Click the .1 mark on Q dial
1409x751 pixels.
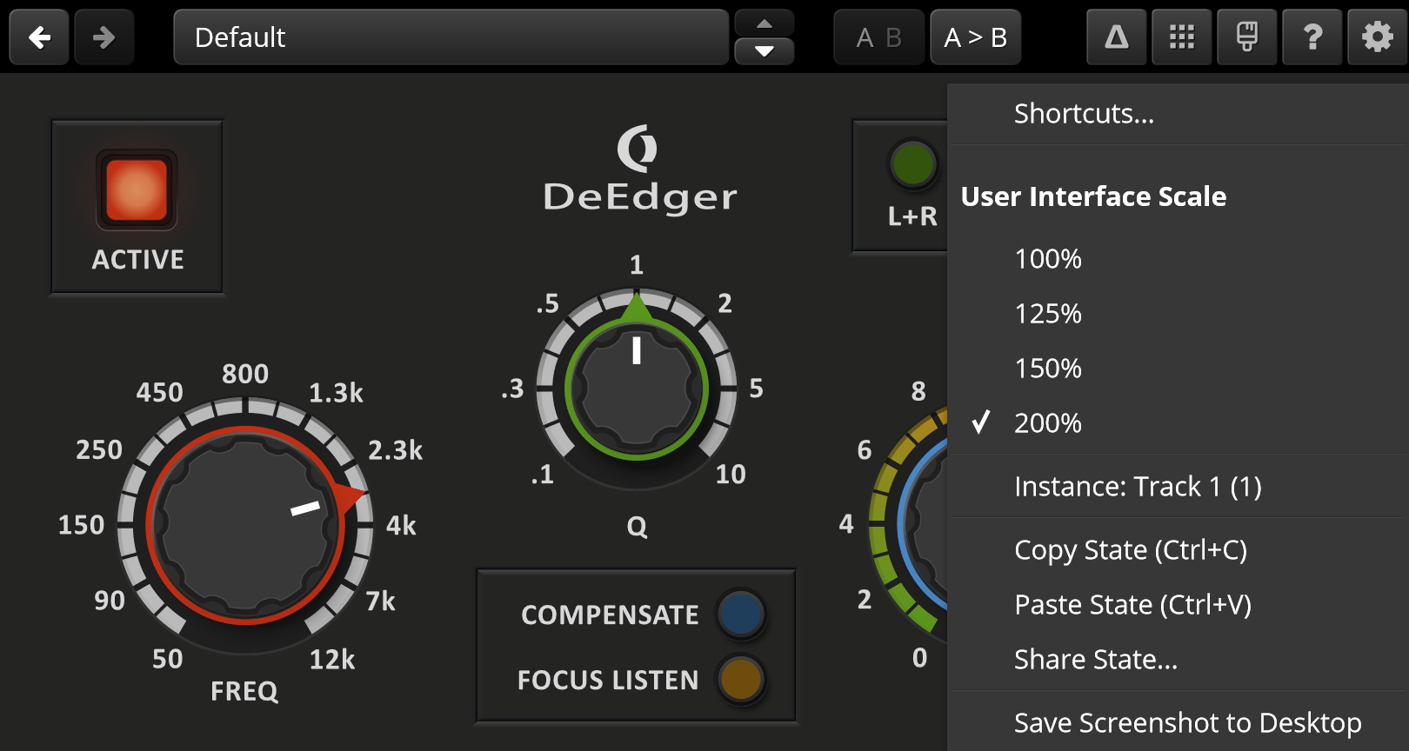click(542, 475)
